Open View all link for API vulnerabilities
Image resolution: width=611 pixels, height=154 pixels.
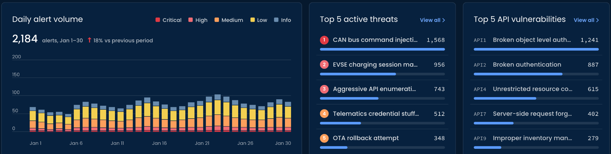(586, 20)
